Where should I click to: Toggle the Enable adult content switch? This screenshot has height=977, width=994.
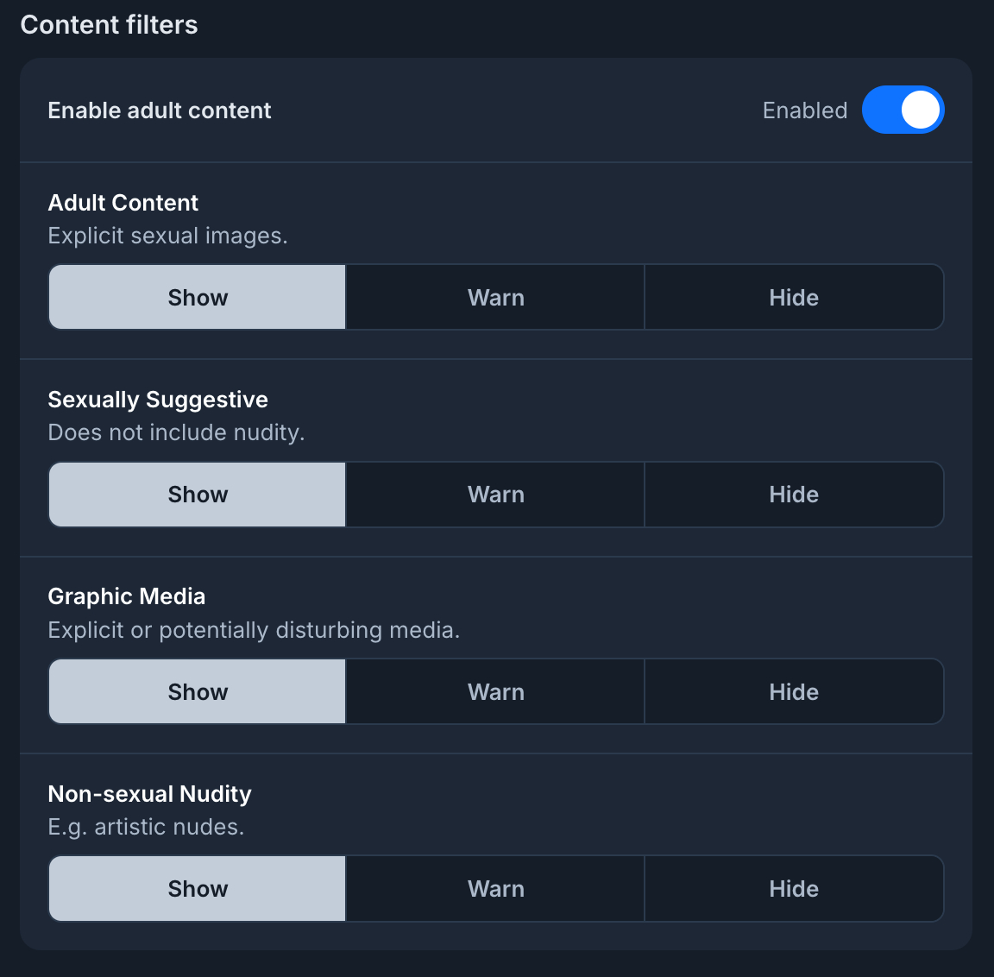coord(903,110)
